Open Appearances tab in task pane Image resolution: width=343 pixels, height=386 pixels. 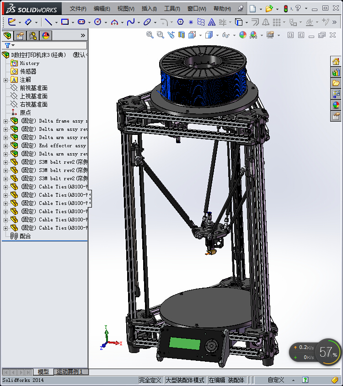[x=336, y=105]
